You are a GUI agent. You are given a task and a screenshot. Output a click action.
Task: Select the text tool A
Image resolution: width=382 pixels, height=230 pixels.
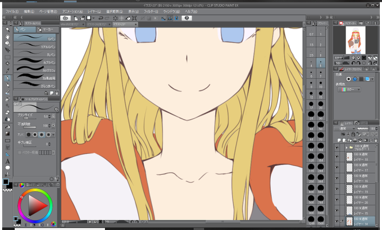(7, 161)
